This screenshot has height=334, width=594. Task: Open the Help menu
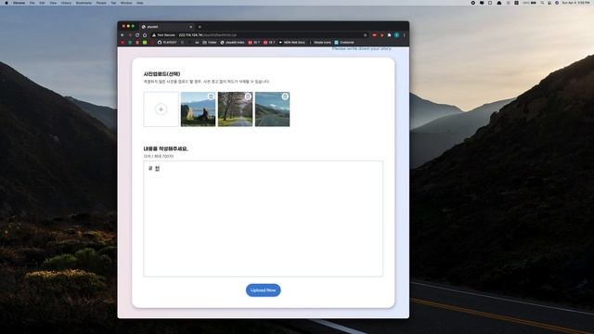click(140, 3)
